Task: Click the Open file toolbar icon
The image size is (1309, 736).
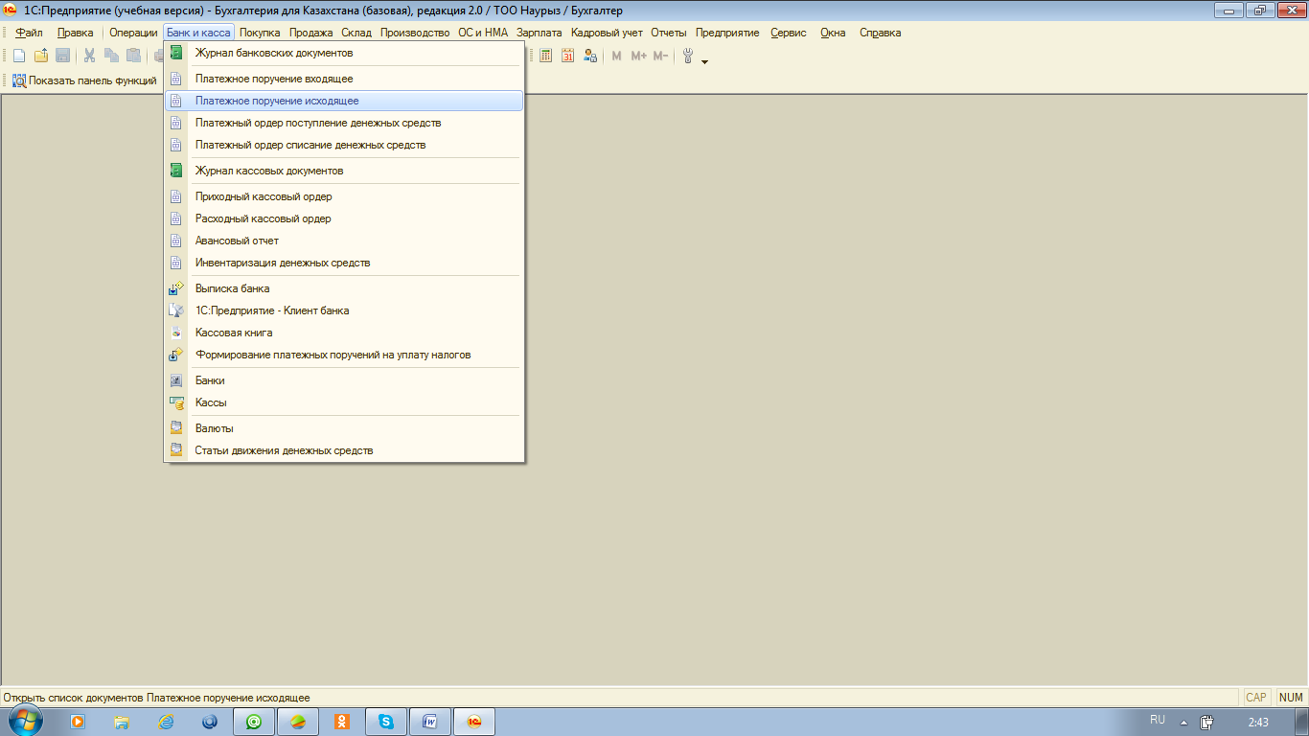Action: click(41, 56)
